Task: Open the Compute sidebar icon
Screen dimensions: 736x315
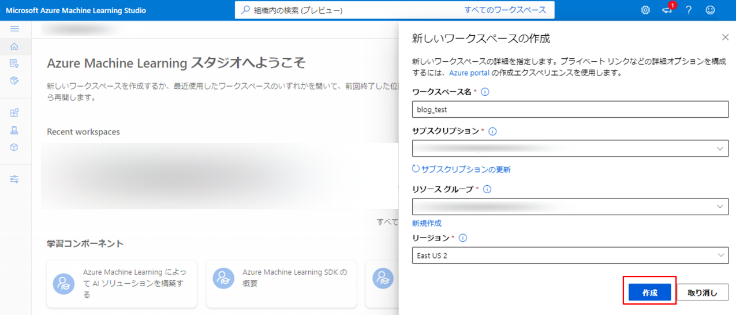Action: [x=14, y=130]
